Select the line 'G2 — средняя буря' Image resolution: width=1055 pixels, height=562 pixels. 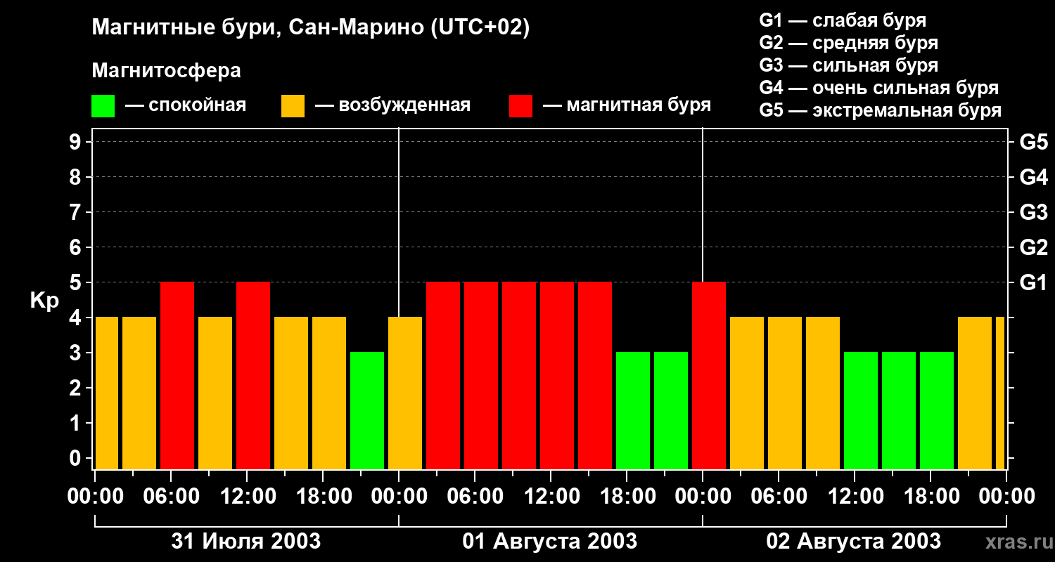848,43
